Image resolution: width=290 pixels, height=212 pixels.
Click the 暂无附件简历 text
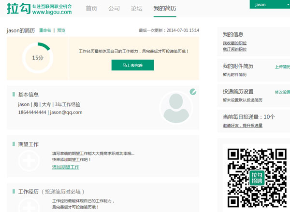[234, 75]
